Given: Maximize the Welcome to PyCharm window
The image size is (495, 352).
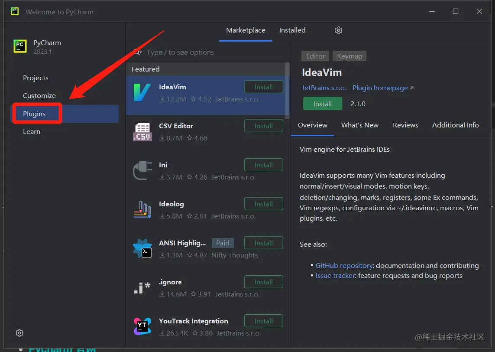Looking at the screenshot, I should (x=456, y=11).
